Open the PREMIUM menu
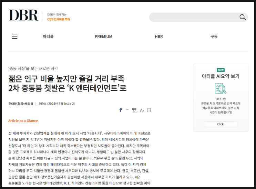 click(x=103, y=37)
